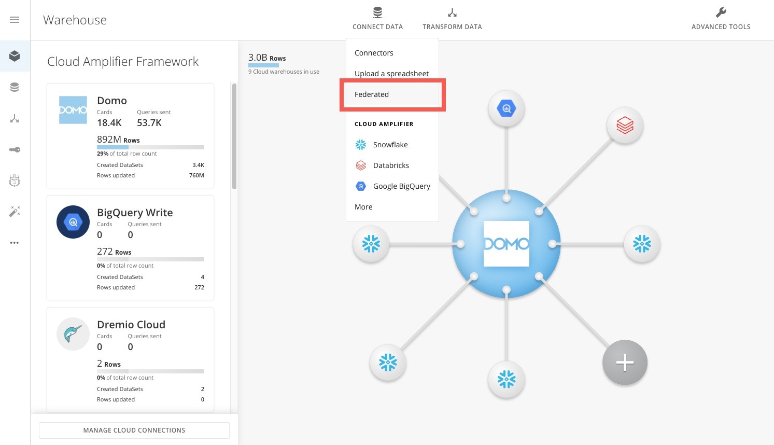Open the governance owl sidebar icon
The image size is (774, 445).
click(15, 180)
